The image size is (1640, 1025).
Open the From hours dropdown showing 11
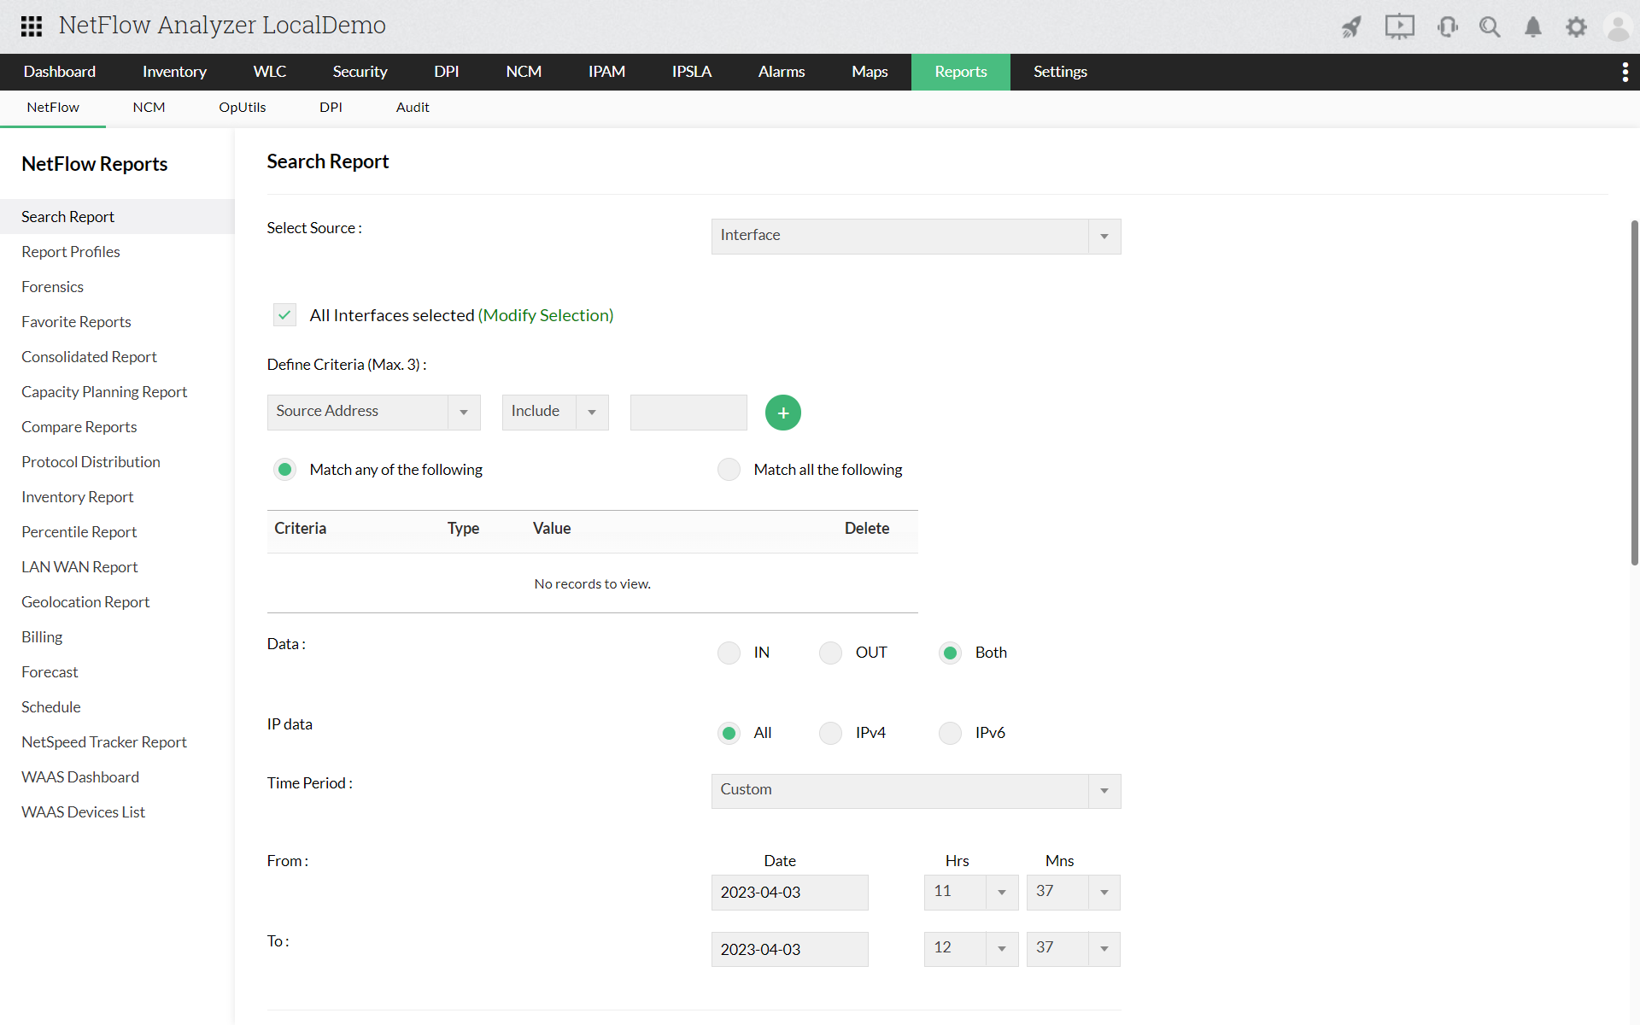tap(970, 892)
